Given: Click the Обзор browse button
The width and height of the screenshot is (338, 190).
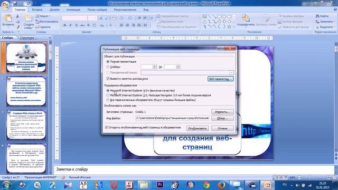Looking at the screenshot, I should (222, 118).
